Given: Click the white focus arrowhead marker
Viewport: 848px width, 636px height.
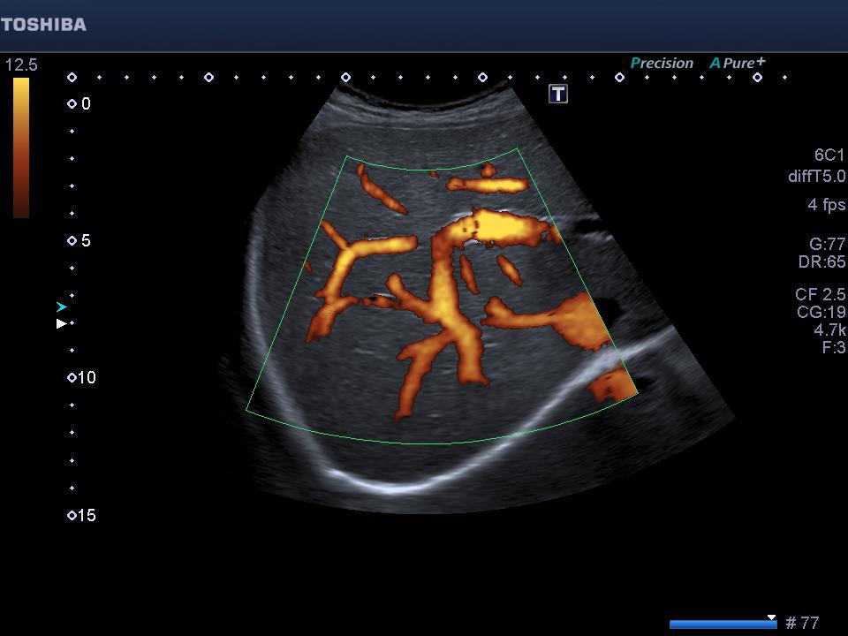Looking at the screenshot, I should [x=62, y=323].
